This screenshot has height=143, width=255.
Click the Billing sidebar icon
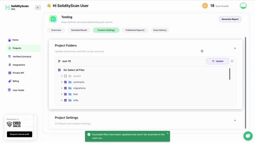click(x=10, y=81)
